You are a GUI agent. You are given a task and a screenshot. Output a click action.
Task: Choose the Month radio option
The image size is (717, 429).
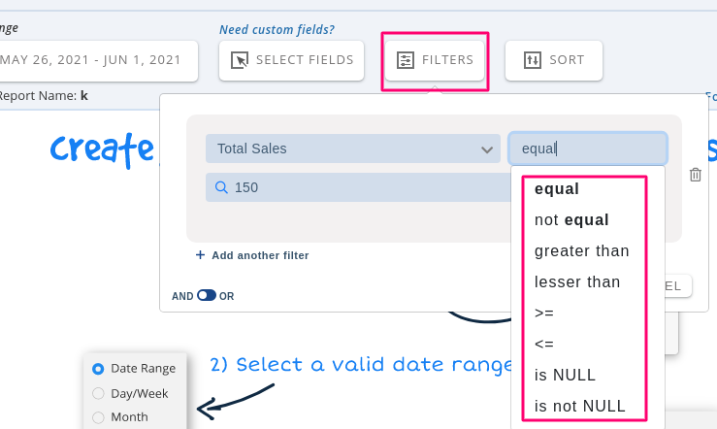98,417
